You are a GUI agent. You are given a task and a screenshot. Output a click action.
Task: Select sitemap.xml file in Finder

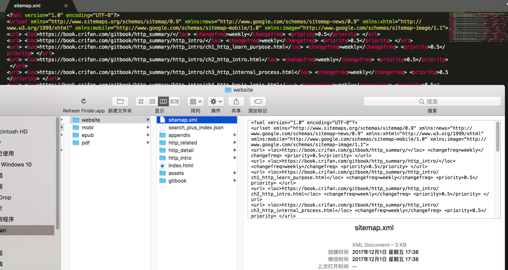tap(197, 120)
